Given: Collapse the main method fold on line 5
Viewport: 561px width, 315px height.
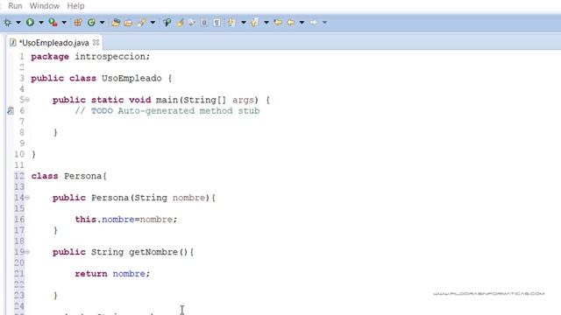Looking at the screenshot, I should (x=27, y=100).
